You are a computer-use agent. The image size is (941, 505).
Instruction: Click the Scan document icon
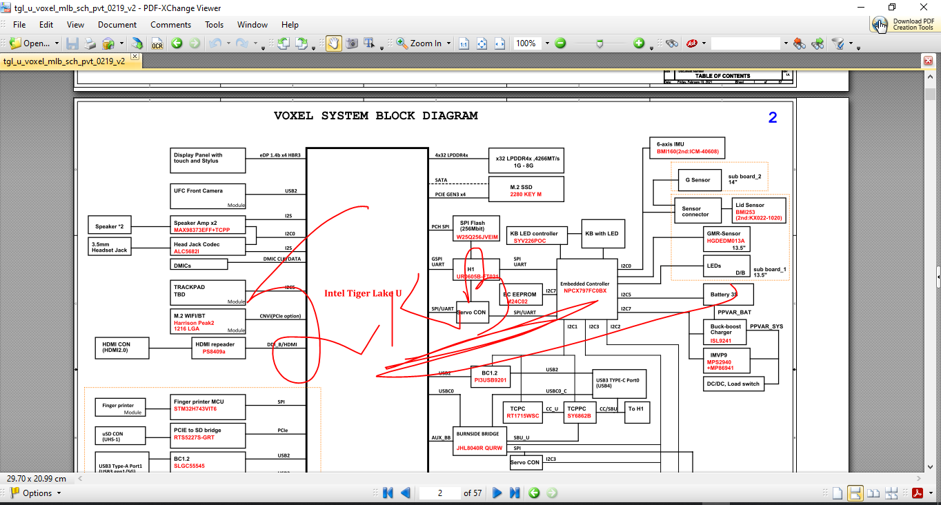(x=137, y=43)
